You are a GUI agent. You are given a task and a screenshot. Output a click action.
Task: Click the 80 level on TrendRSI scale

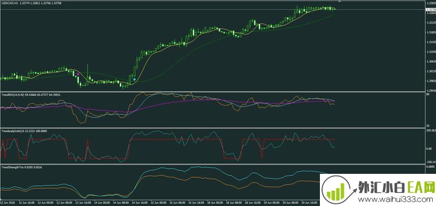coord(428,94)
